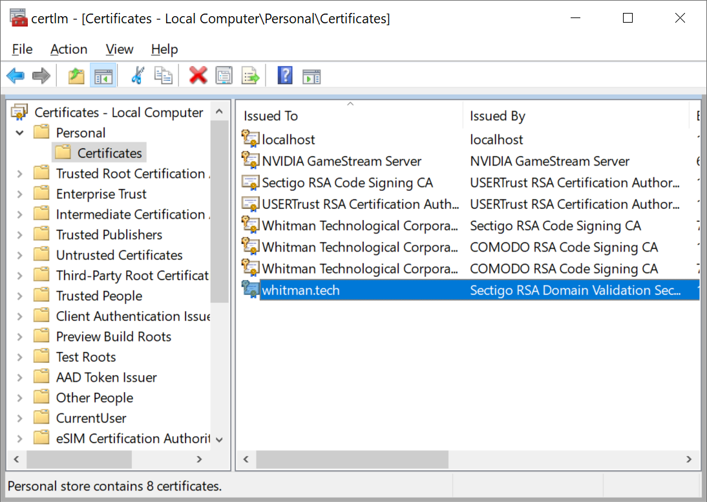Click the Forward arrow toolbar icon
The image size is (707, 502).
click(41, 76)
